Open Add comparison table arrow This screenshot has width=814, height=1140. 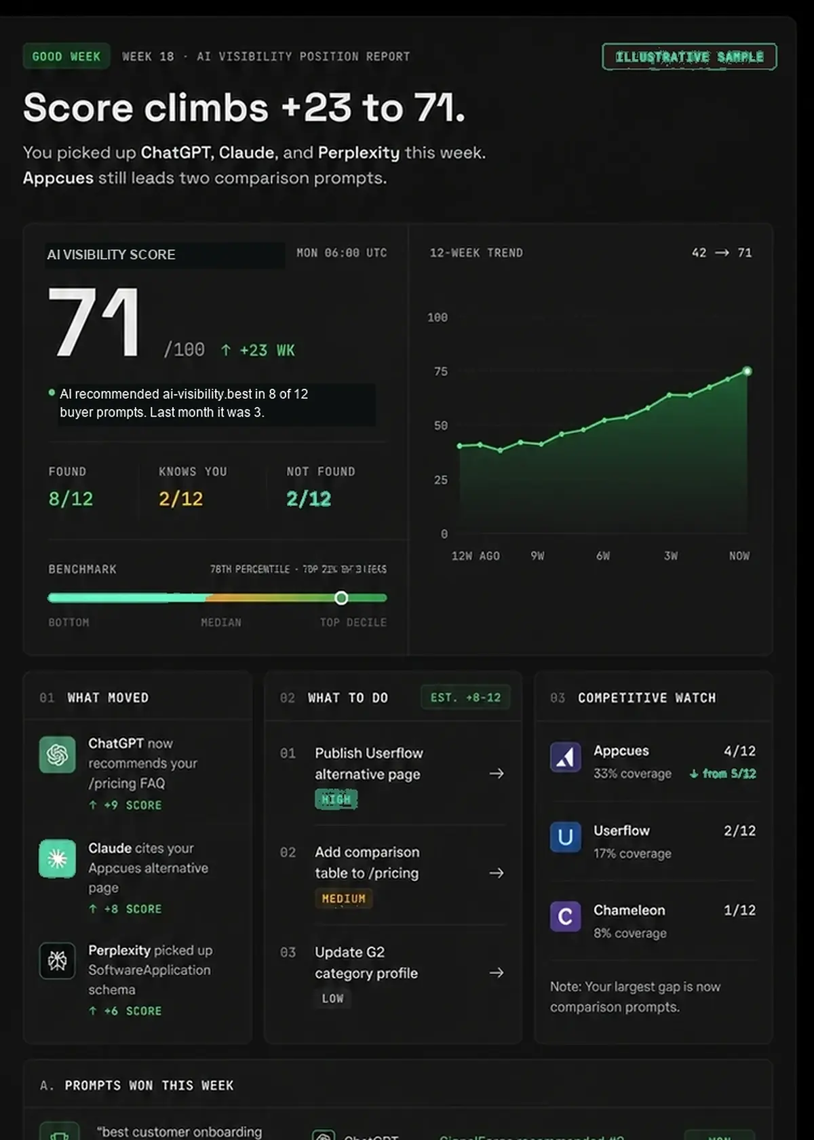point(497,873)
